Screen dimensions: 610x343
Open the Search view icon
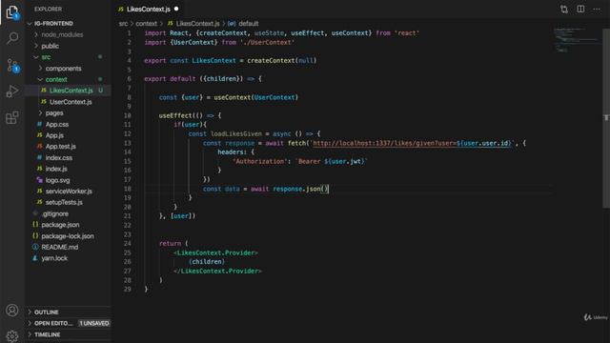click(12, 38)
